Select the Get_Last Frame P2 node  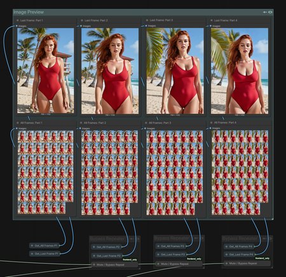107,256
